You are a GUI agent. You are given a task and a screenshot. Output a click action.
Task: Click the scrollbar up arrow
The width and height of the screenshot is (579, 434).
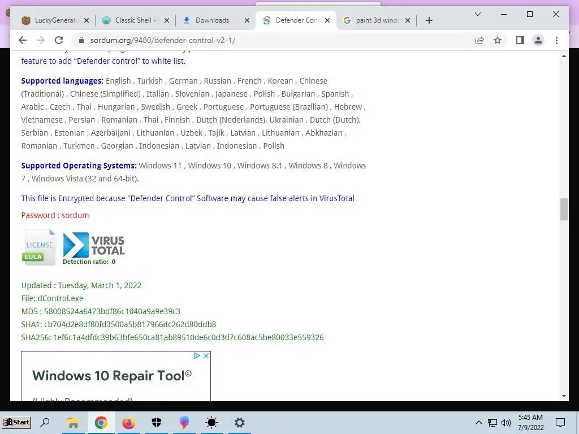(x=564, y=56)
